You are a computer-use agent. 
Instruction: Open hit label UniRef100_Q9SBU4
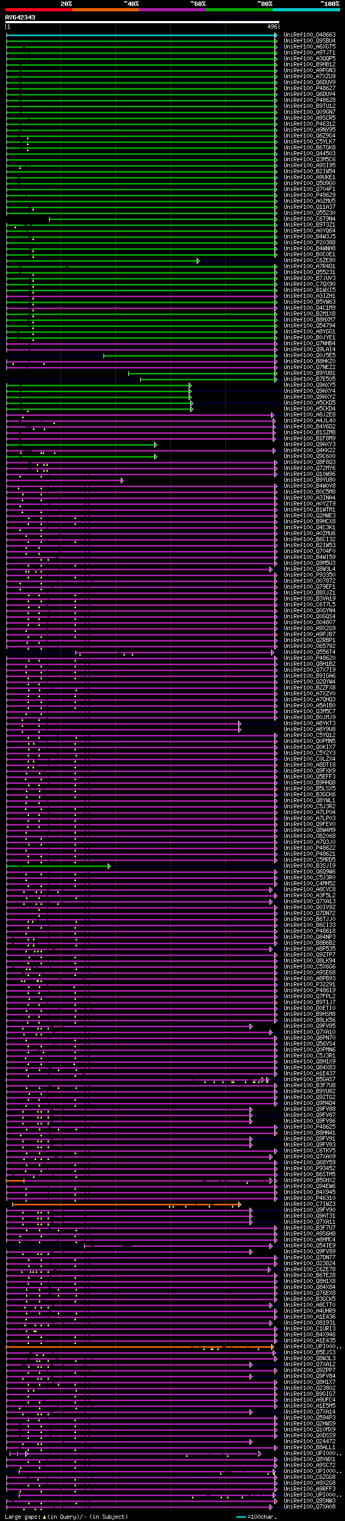point(309,41)
